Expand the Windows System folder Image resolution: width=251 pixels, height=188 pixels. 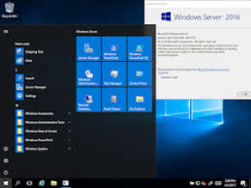pos(43,149)
